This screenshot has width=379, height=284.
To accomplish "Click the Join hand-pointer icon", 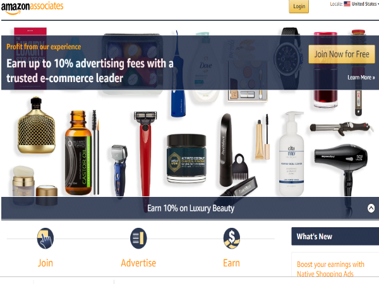I will coord(45,239).
